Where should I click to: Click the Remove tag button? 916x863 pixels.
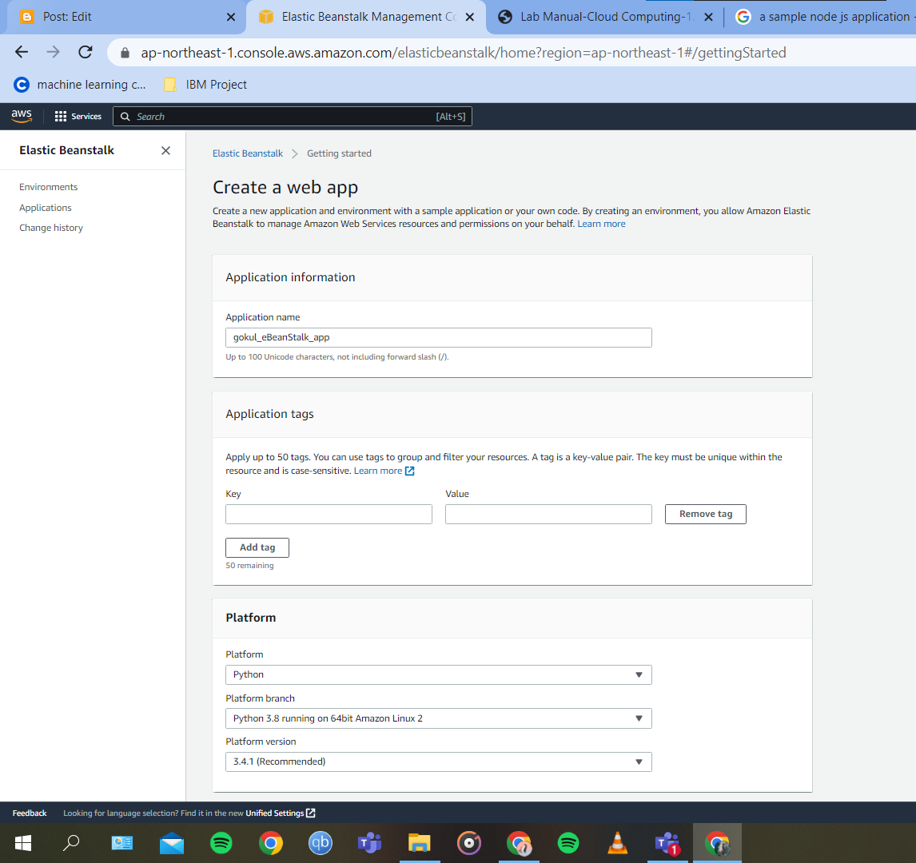(706, 514)
